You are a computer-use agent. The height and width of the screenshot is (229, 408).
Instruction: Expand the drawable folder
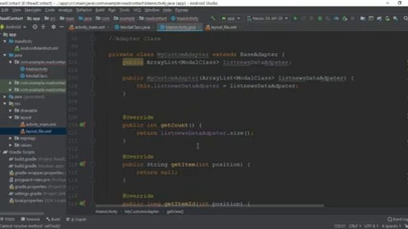[10, 111]
